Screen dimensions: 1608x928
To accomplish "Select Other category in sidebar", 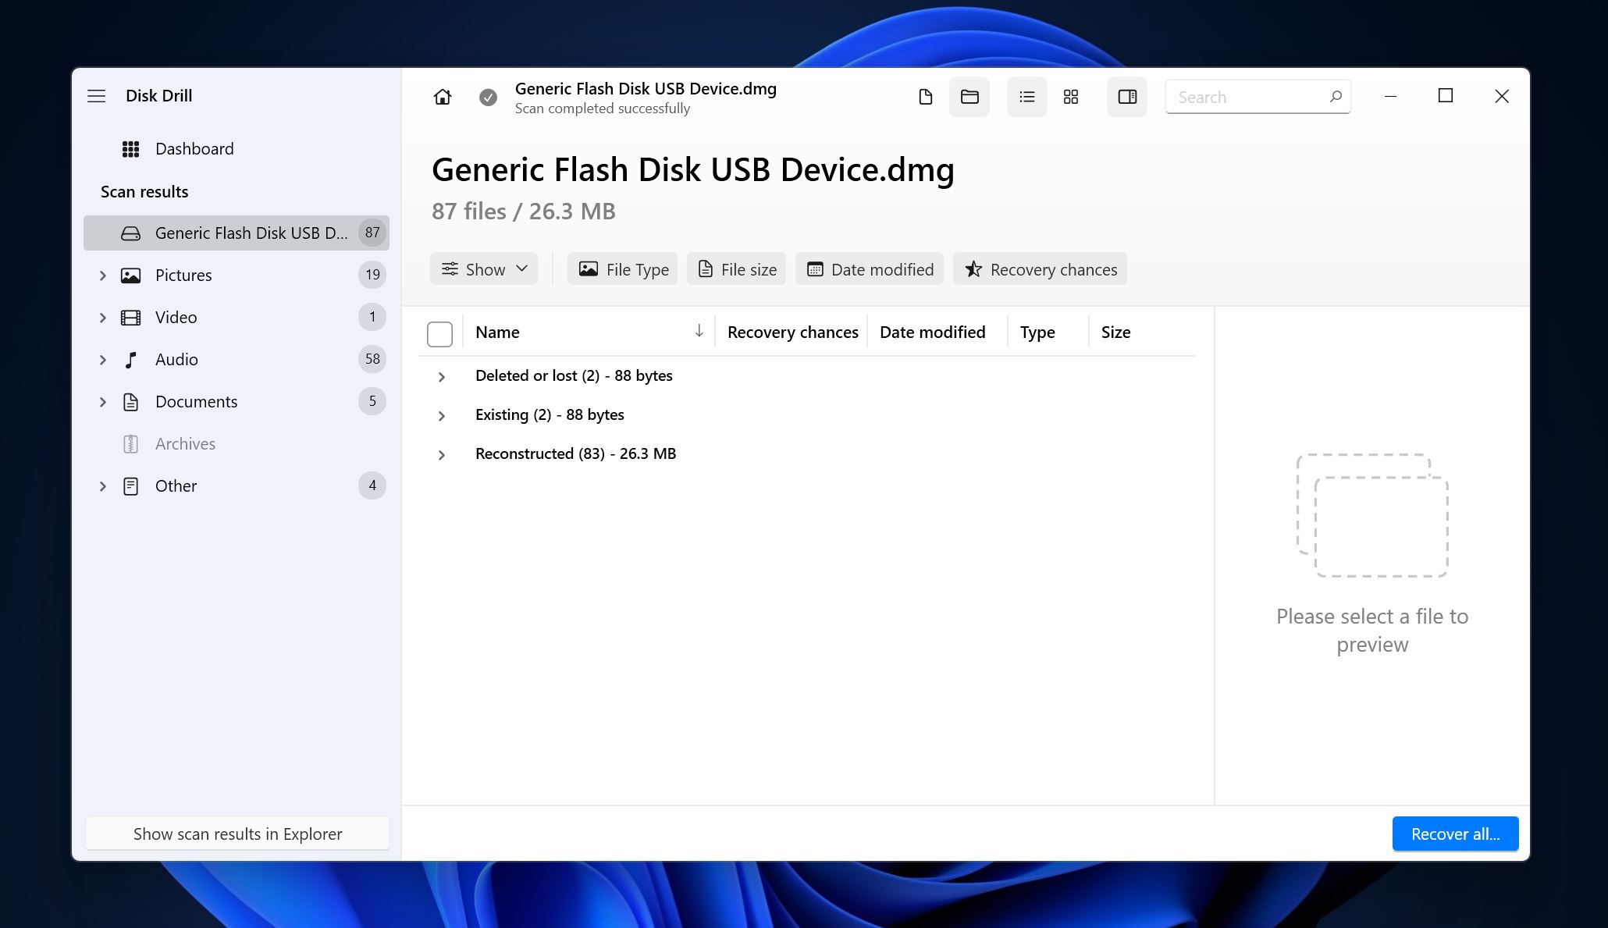I will pyautogui.click(x=176, y=485).
